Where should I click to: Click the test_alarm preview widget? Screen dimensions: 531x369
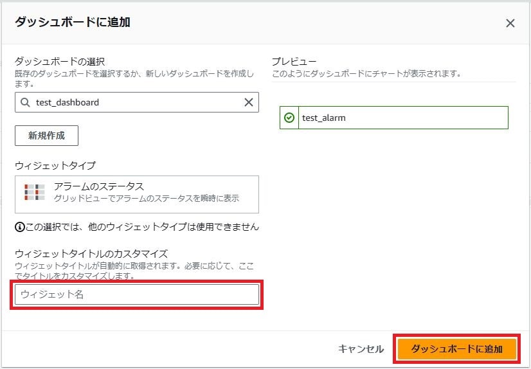[394, 118]
